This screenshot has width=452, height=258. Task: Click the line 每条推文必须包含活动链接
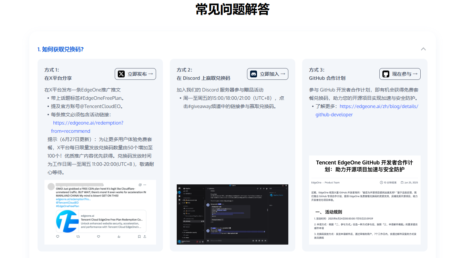point(81,115)
